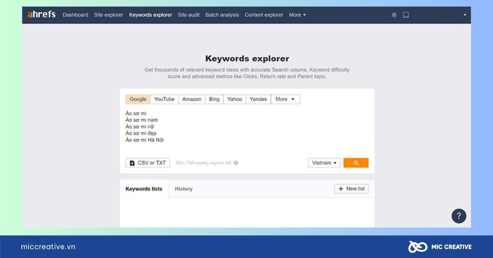
Task: Open Site audit
Action: pos(189,15)
